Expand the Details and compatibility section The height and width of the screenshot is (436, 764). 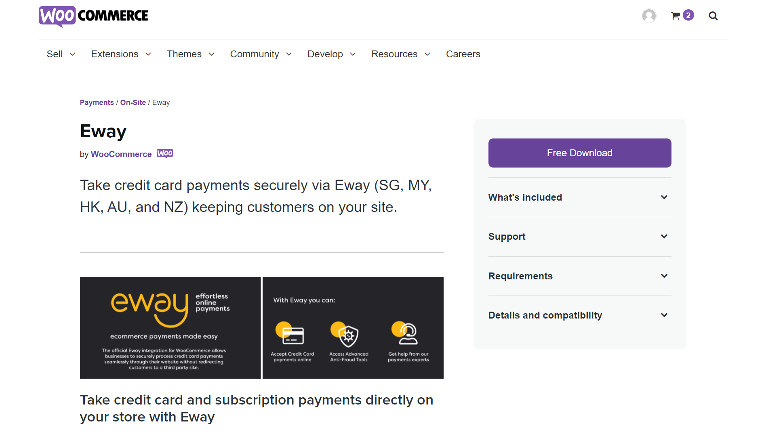click(x=580, y=315)
